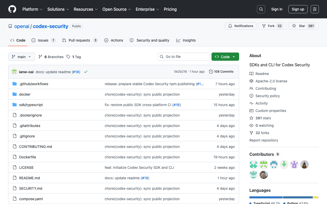The width and height of the screenshot is (327, 204).
Task: Open the main branch selector dropdown
Action: click(21, 57)
